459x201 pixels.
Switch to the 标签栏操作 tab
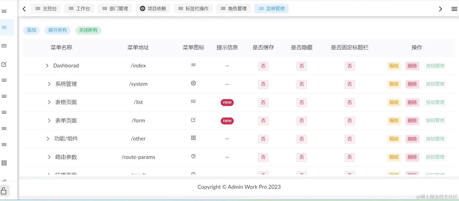click(193, 8)
